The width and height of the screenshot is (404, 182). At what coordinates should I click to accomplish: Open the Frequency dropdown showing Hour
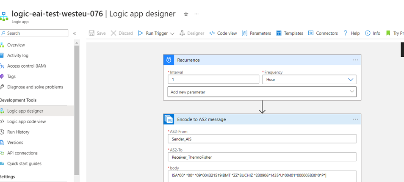tap(309, 80)
